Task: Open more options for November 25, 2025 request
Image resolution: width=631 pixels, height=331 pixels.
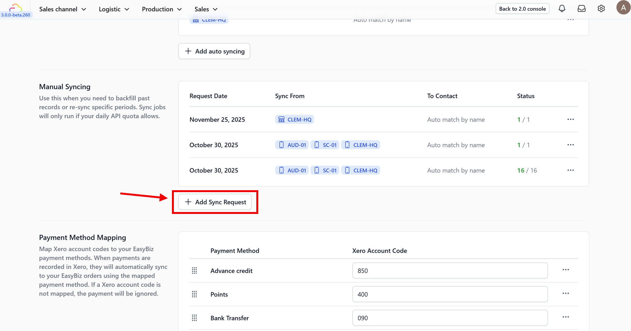Action: pos(570,119)
